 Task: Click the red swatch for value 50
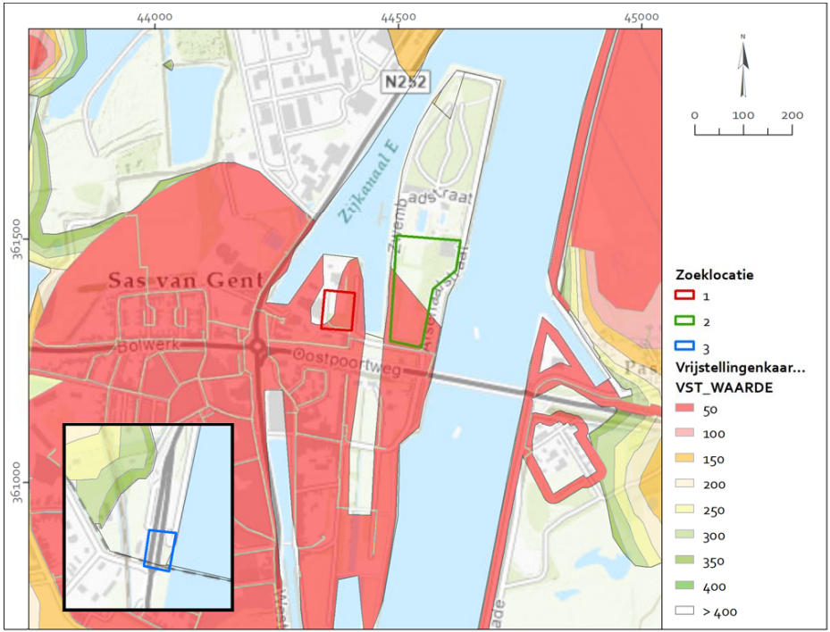[684, 409]
